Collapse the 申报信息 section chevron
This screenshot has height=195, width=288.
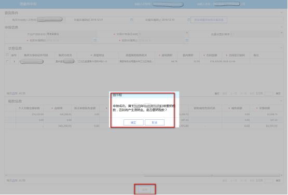(282, 27)
